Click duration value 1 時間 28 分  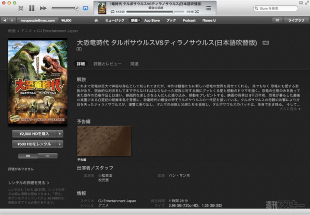tap(178, 201)
